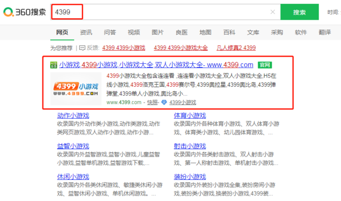Focus the search input containing 4399
341x201 pixels.
pos(166,12)
